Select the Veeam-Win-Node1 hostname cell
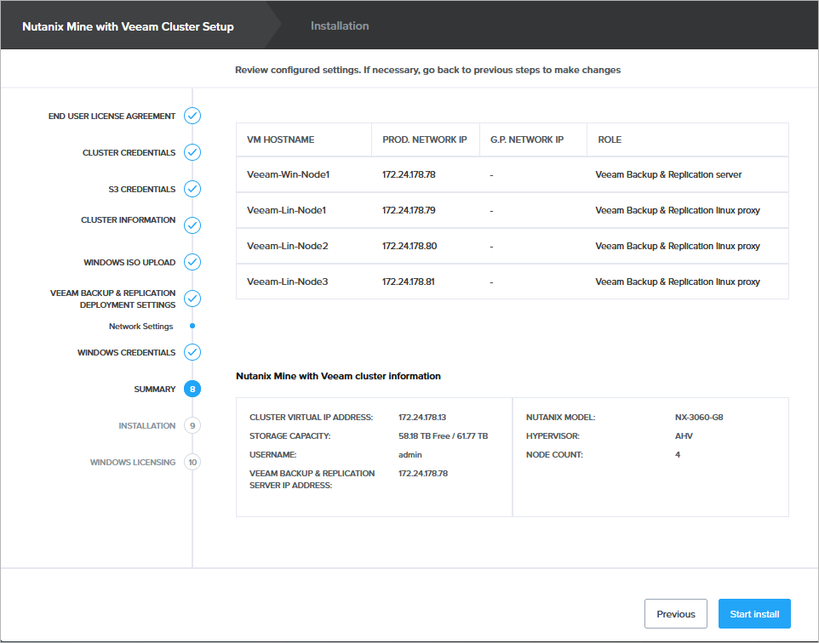The width and height of the screenshot is (819, 643). [x=289, y=174]
